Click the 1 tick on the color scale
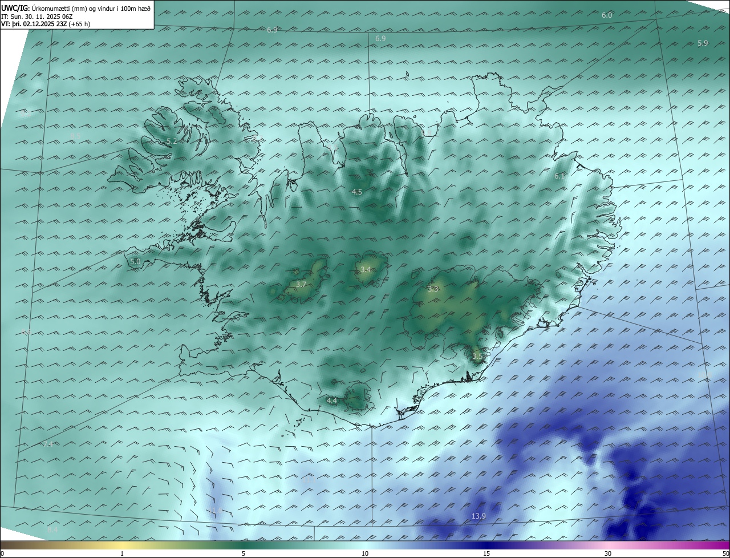Image resolution: width=730 pixels, height=558 pixels. pyautogui.click(x=122, y=553)
